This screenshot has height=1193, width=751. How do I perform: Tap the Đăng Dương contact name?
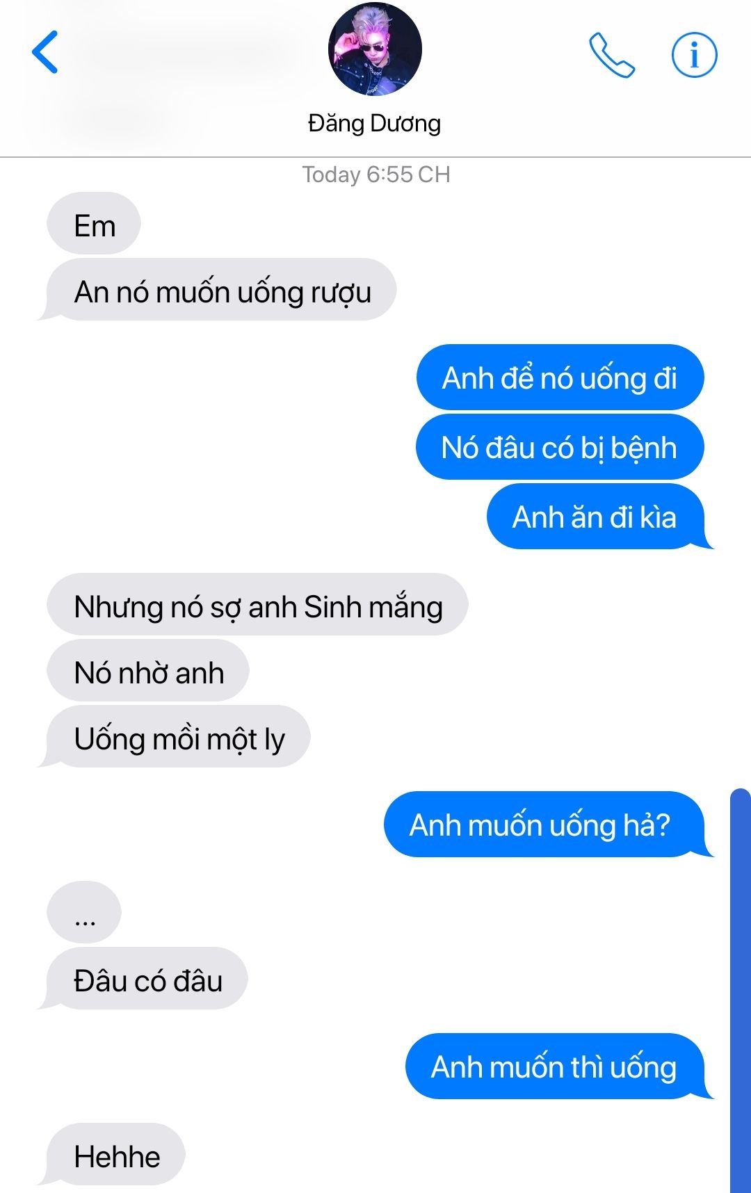tap(375, 123)
